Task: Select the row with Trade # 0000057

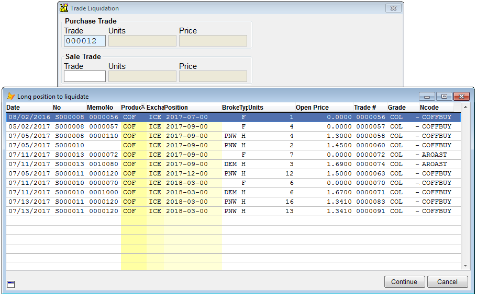Action: [234, 126]
